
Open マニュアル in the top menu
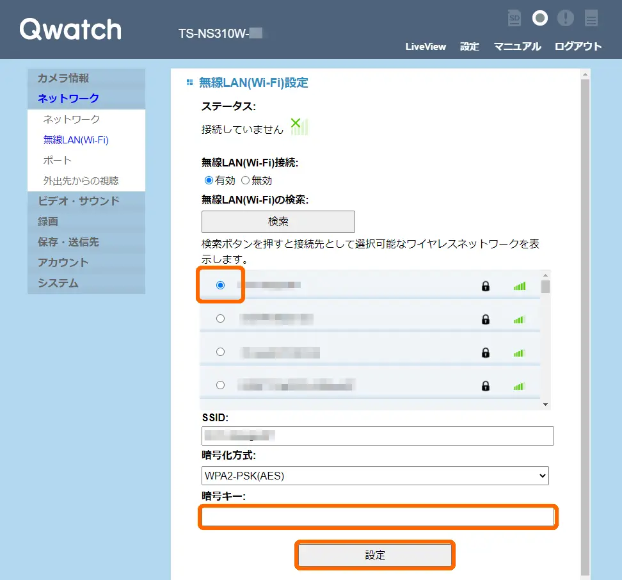click(x=517, y=46)
